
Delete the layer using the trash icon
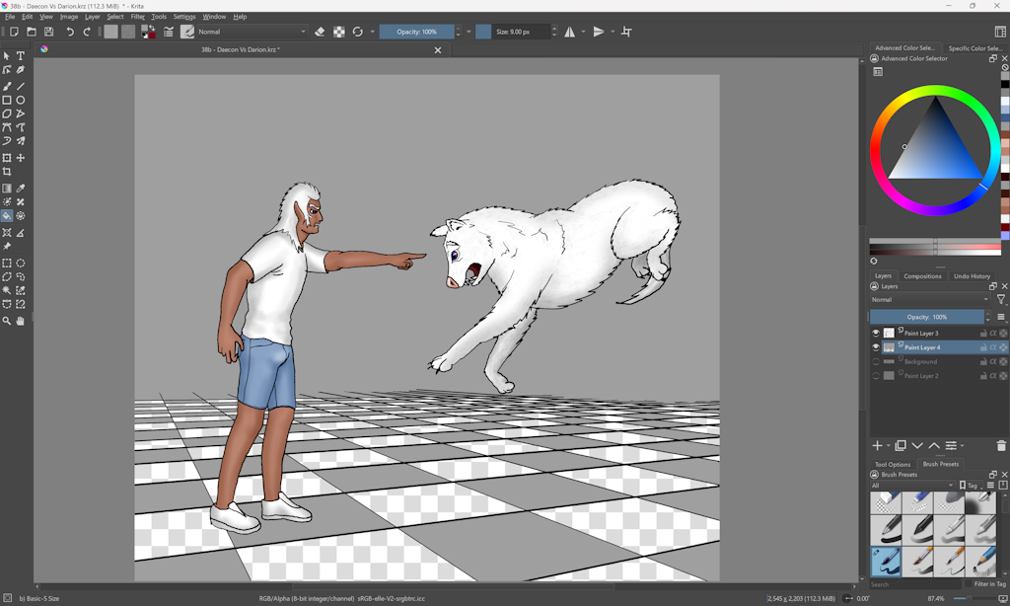coord(1001,446)
